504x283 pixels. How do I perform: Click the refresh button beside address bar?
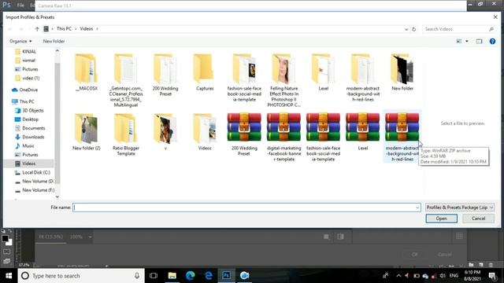click(x=414, y=29)
